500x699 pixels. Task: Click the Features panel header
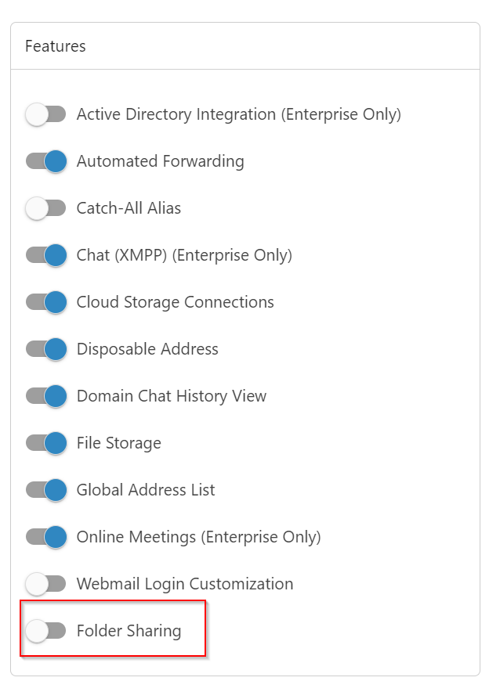click(56, 46)
